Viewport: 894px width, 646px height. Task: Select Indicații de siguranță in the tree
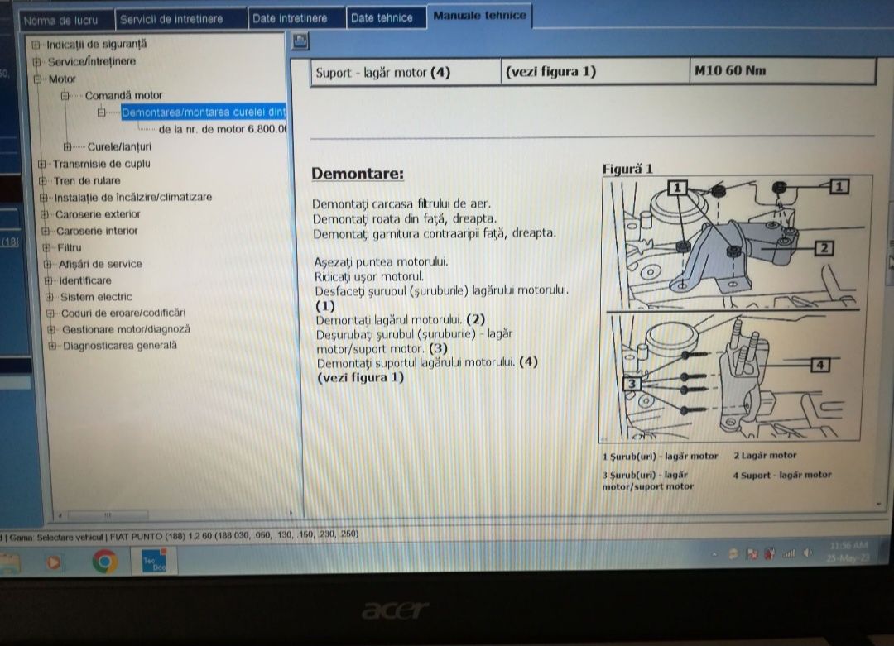(96, 44)
